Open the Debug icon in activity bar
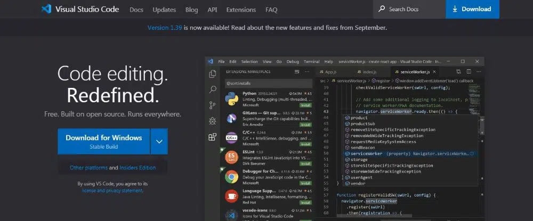The image size is (533, 221). click(213, 121)
